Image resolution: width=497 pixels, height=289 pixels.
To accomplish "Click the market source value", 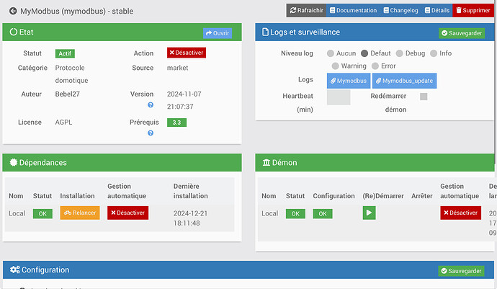I will click(x=177, y=68).
